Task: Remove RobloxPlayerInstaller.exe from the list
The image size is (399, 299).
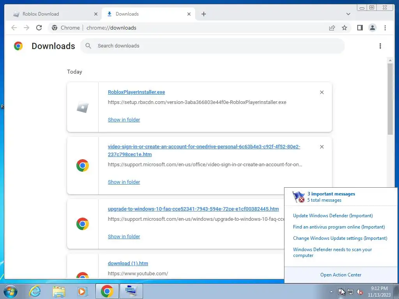Action: tap(321, 92)
